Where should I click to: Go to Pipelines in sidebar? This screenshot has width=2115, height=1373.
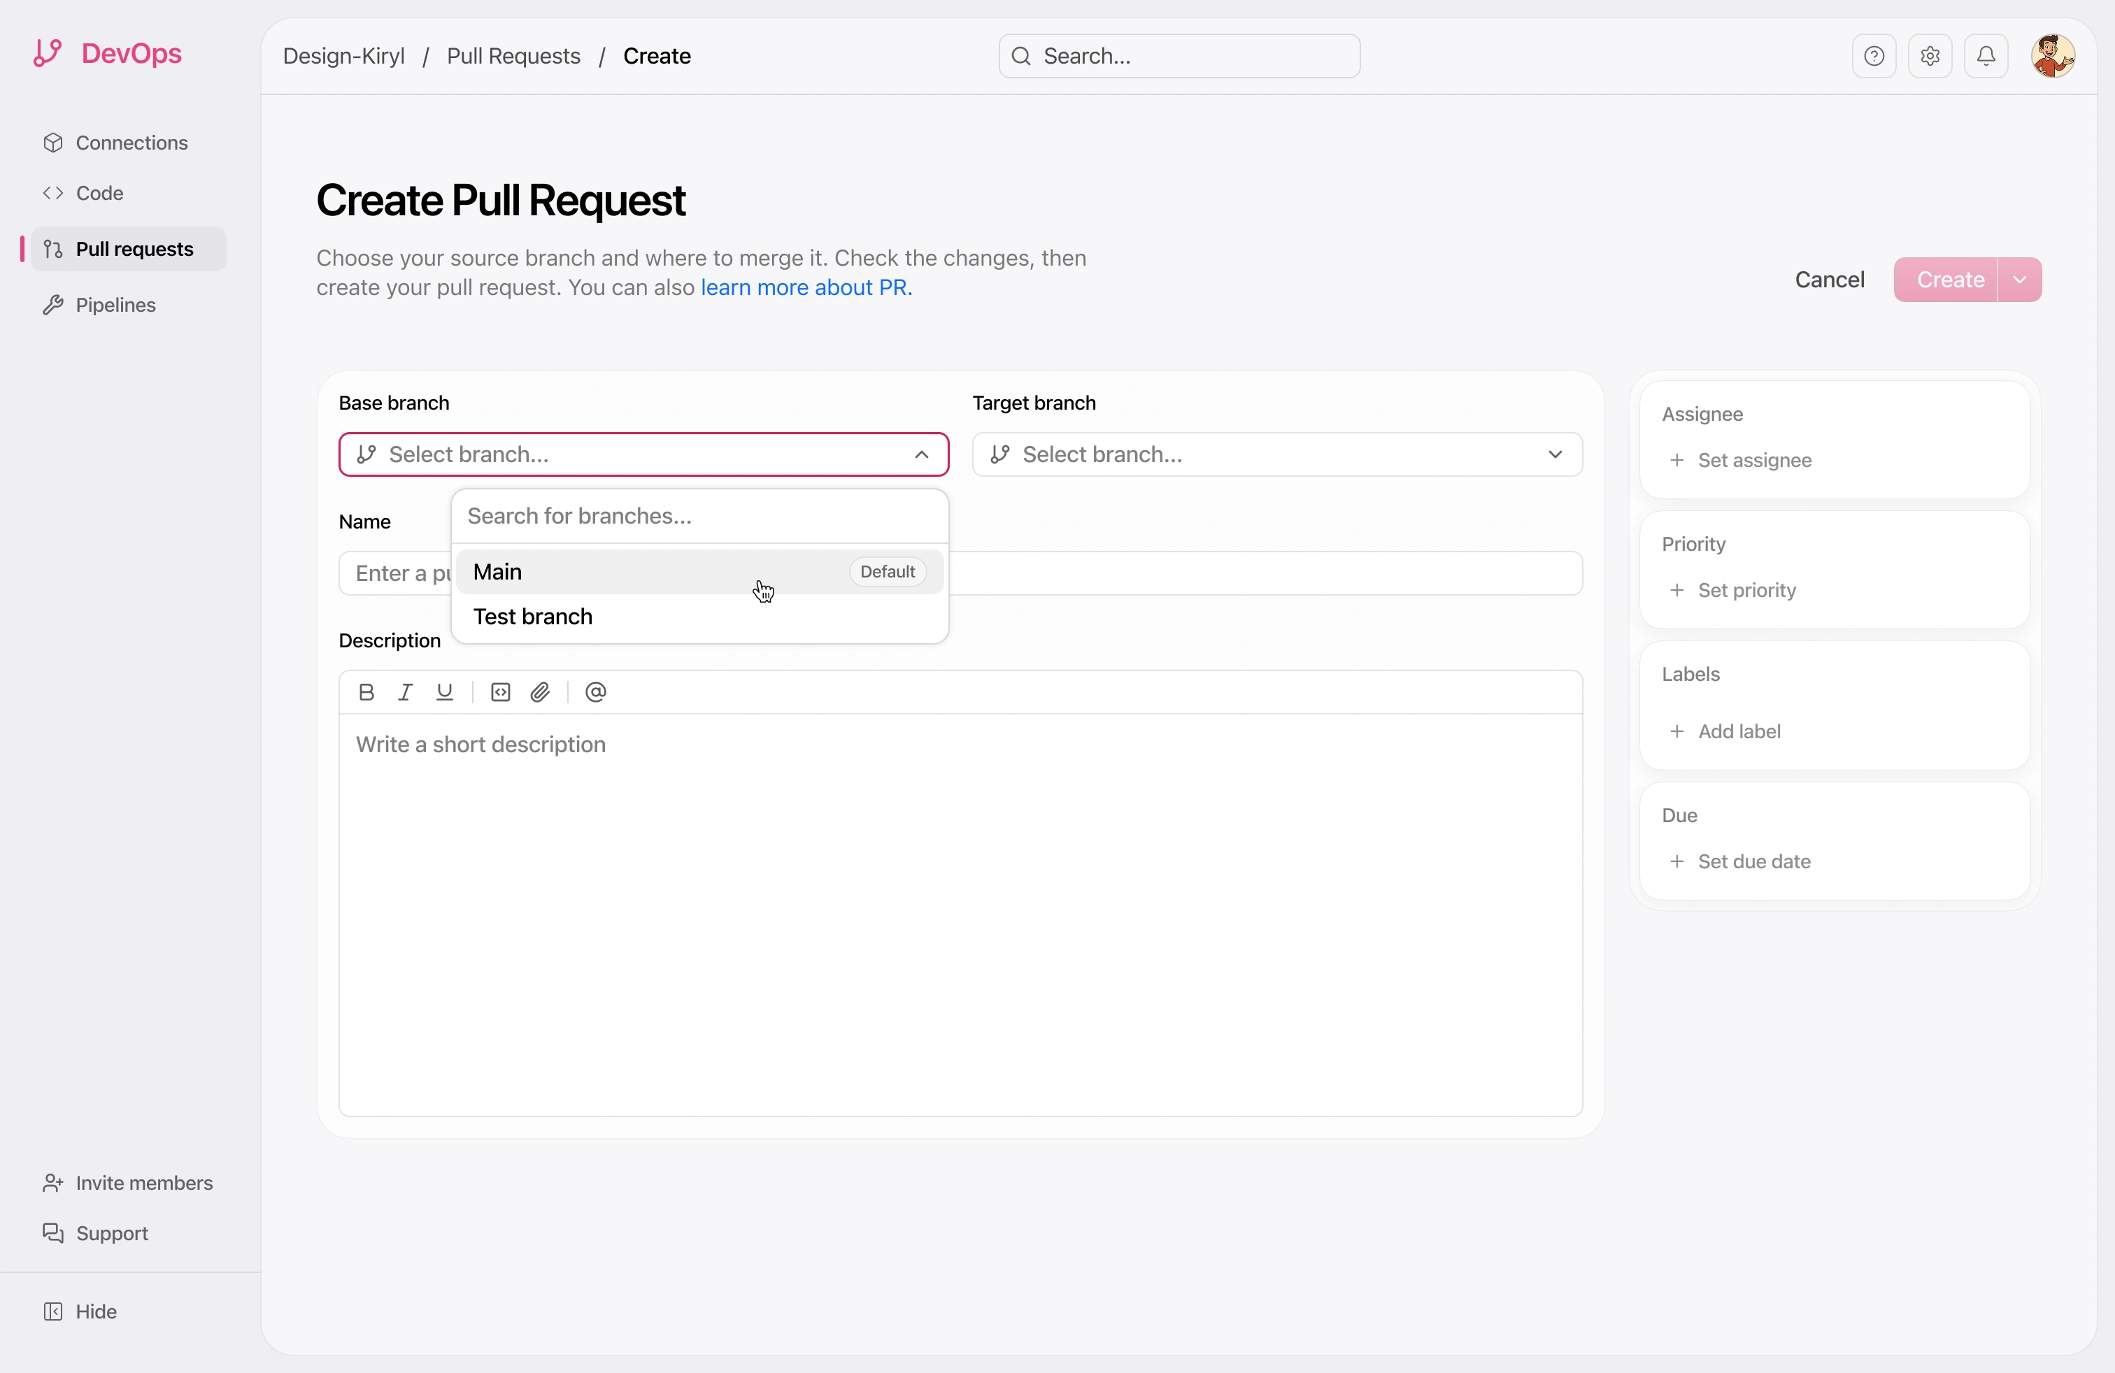pyautogui.click(x=115, y=305)
